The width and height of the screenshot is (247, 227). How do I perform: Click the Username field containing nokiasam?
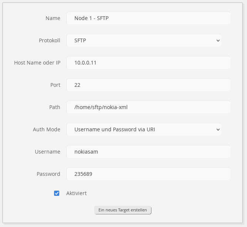pyautogui.click(x=148, y=152)
